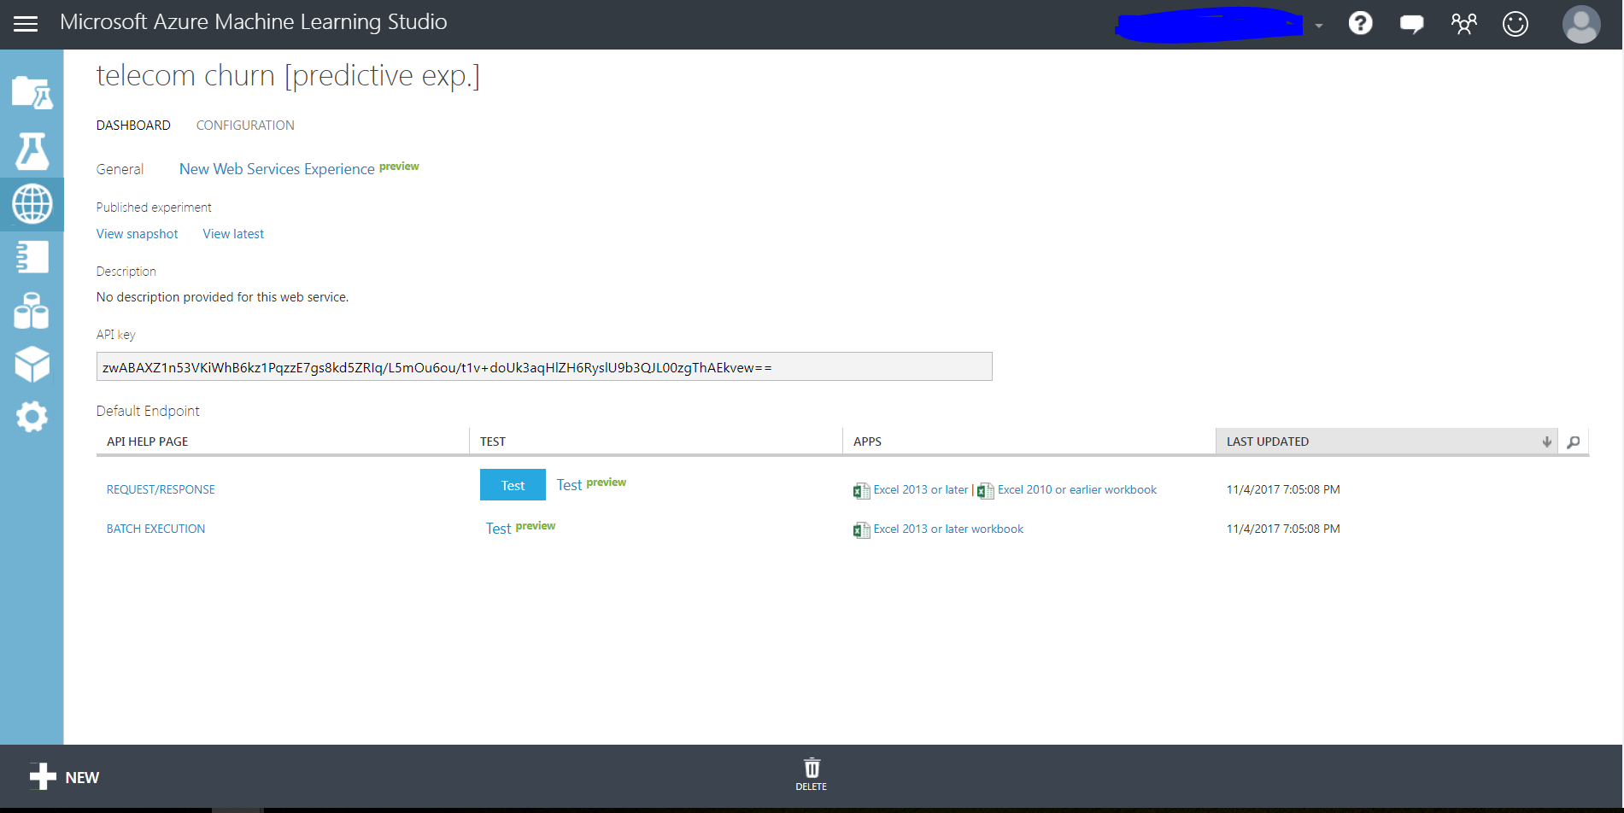Viewport: 1624px width, 813px height.
Task: Click the View snapshot link
Action: coord(137,234)
